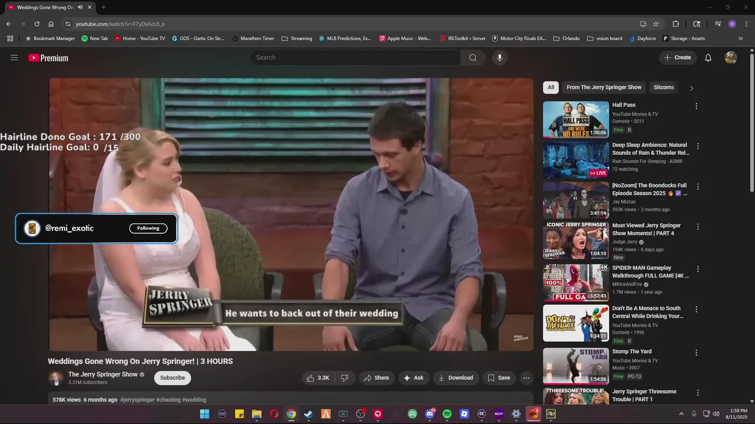
Task: Open the Chrome three-dot menu
Action: coord(746,24)
